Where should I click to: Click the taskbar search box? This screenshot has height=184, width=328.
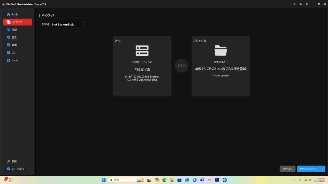pyautogui.click(x=127, y=180)
